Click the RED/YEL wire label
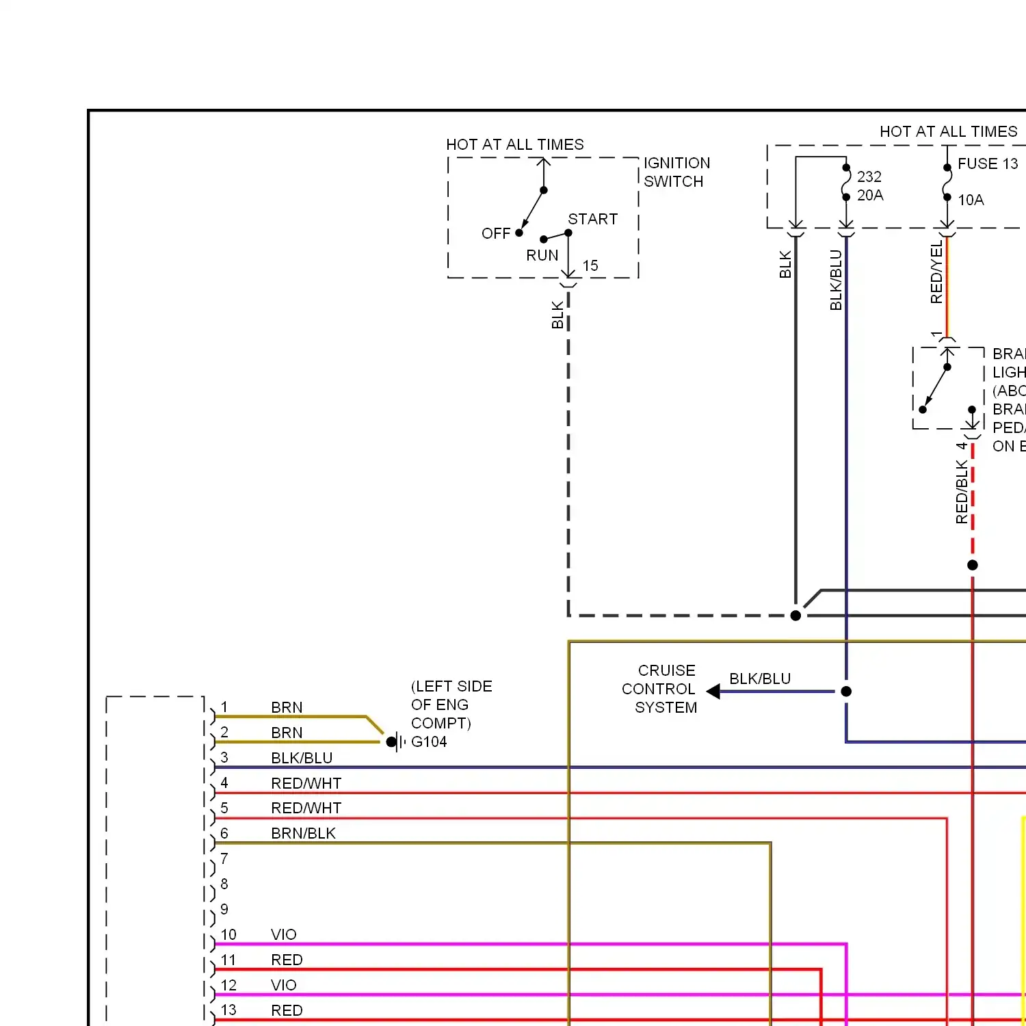The image size is (1026, 1026). [x=936, y=272]
